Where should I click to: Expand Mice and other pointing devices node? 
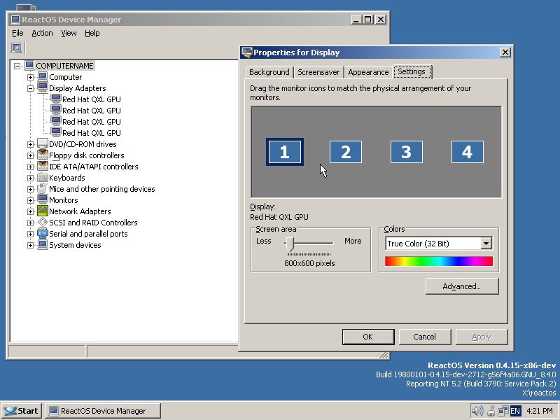click(30, 189)
